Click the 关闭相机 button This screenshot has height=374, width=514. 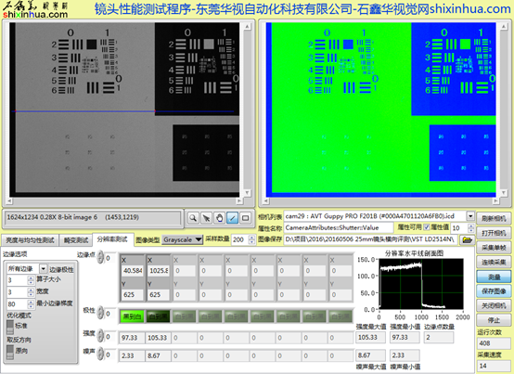point(494,305)
